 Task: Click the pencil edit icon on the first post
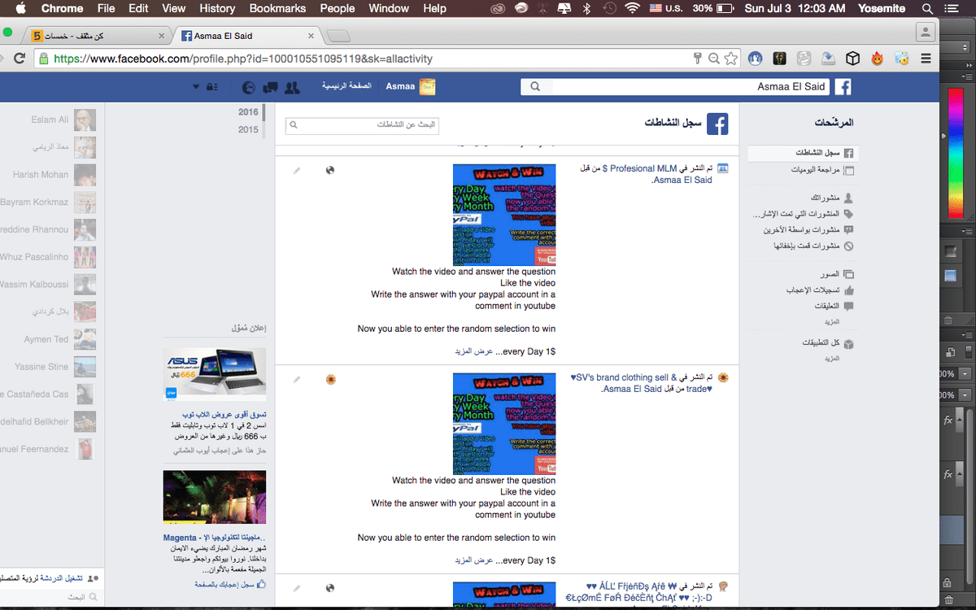(297, 171)
